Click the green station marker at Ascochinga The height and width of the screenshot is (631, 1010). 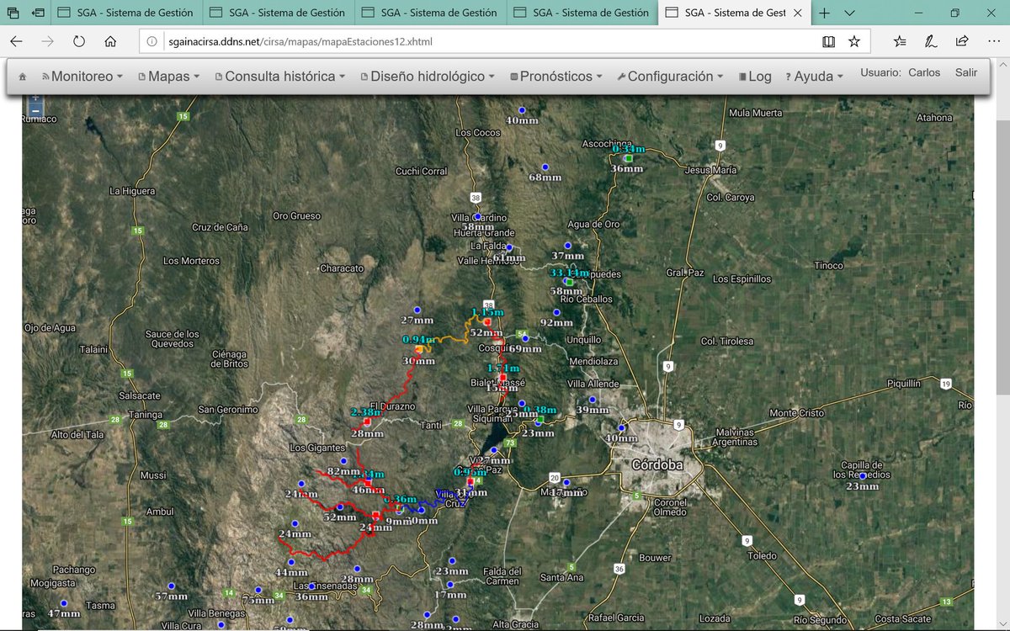click(x=628, y=158)
